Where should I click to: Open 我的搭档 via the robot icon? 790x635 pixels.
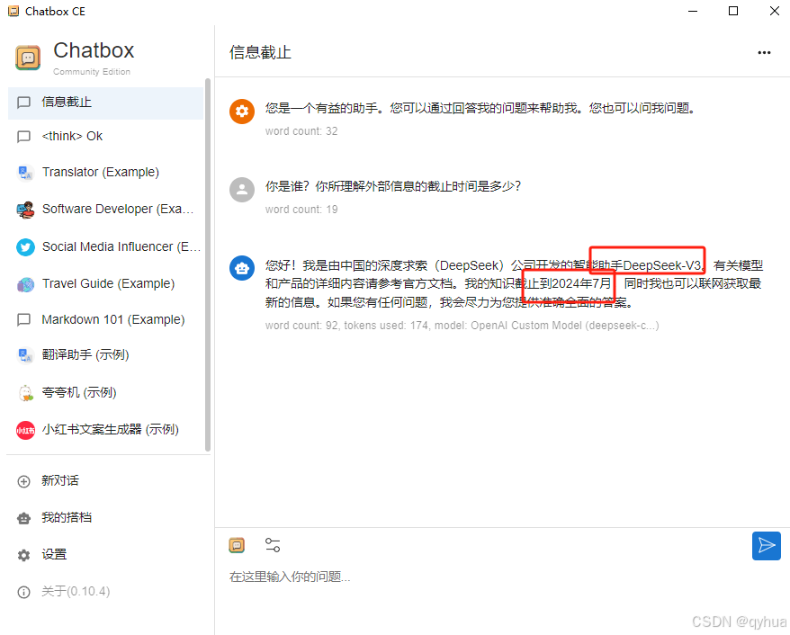[x=23, y=517]
